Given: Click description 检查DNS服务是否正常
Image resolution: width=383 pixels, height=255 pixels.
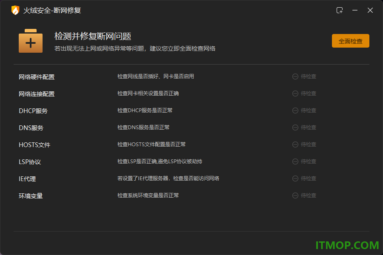Looking at the screenshot, I should tap(143, 127).
